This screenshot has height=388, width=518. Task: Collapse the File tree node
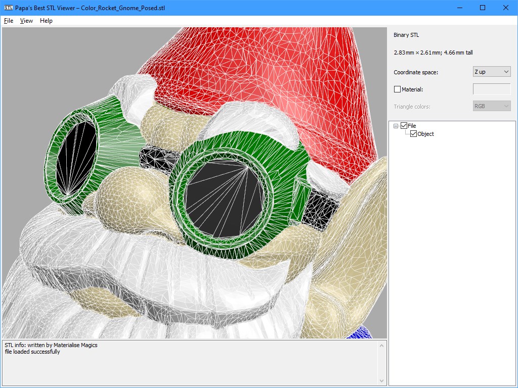click(x=396, y=126)
